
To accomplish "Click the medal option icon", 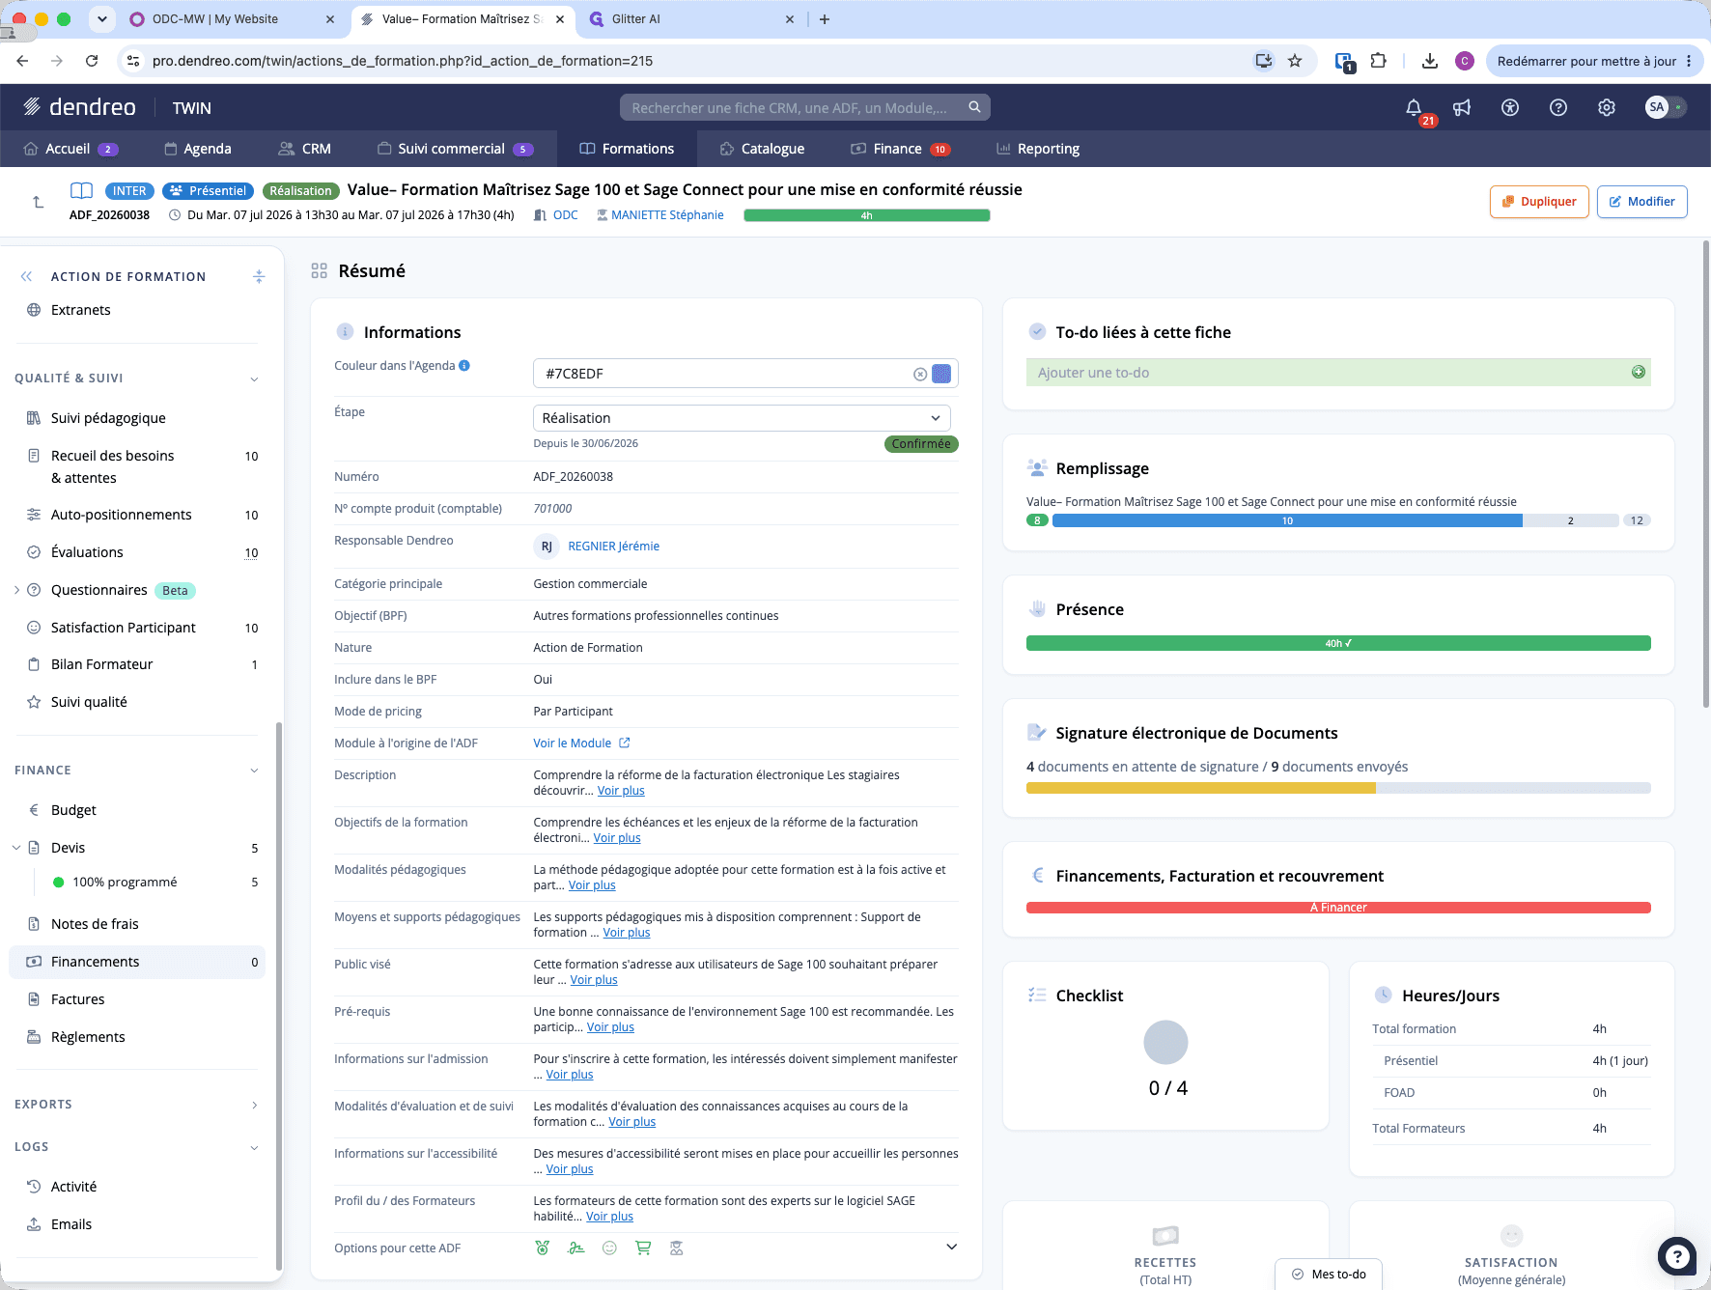I will coord(543,1248).
